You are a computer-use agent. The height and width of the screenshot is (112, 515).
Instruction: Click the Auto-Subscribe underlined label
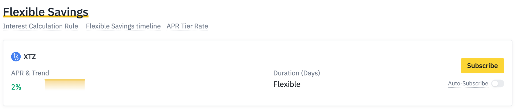(468, 84)
